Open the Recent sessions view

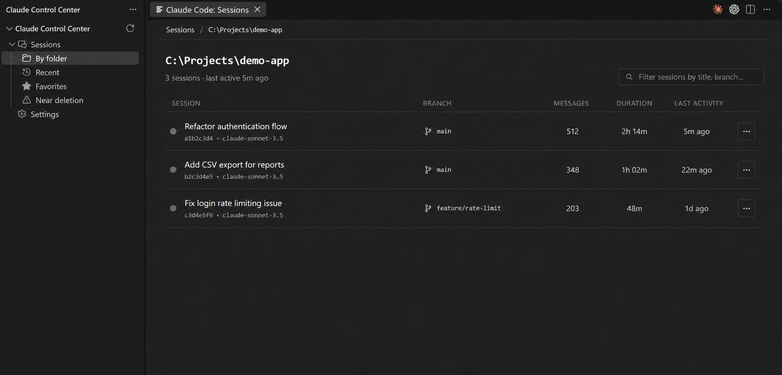[x=47, y=72]
